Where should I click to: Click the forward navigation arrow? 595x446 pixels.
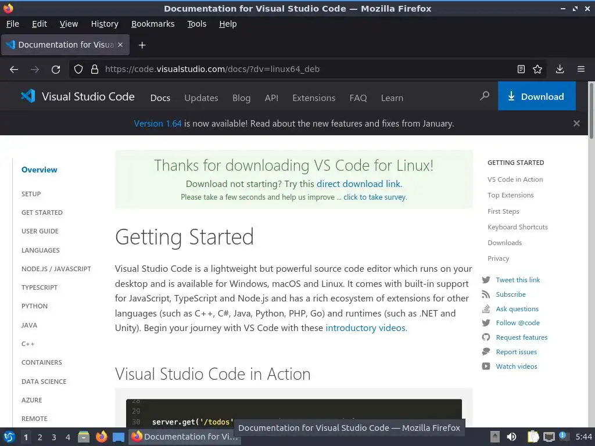coord(35,70)
